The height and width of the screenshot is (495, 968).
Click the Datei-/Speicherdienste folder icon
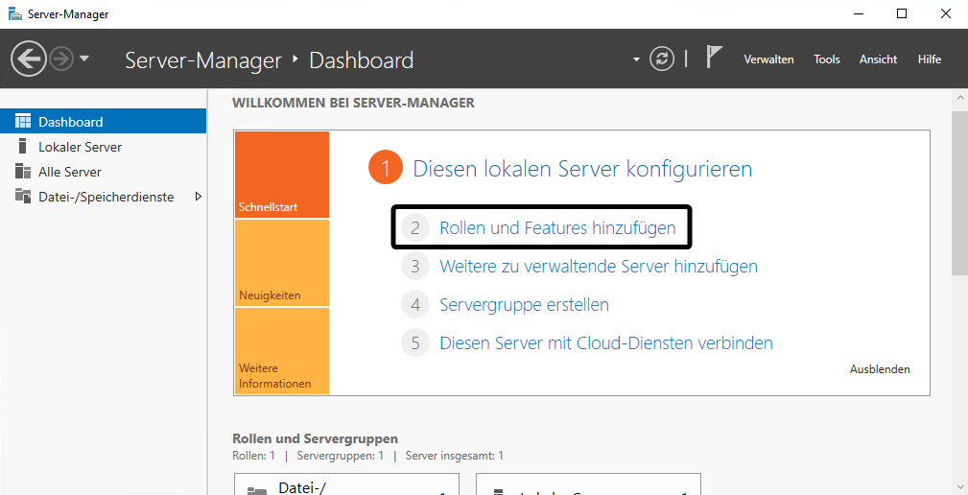click(x=23, y=197)
